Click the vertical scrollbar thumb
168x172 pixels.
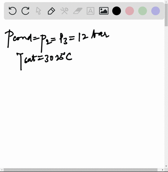[166, 15]
